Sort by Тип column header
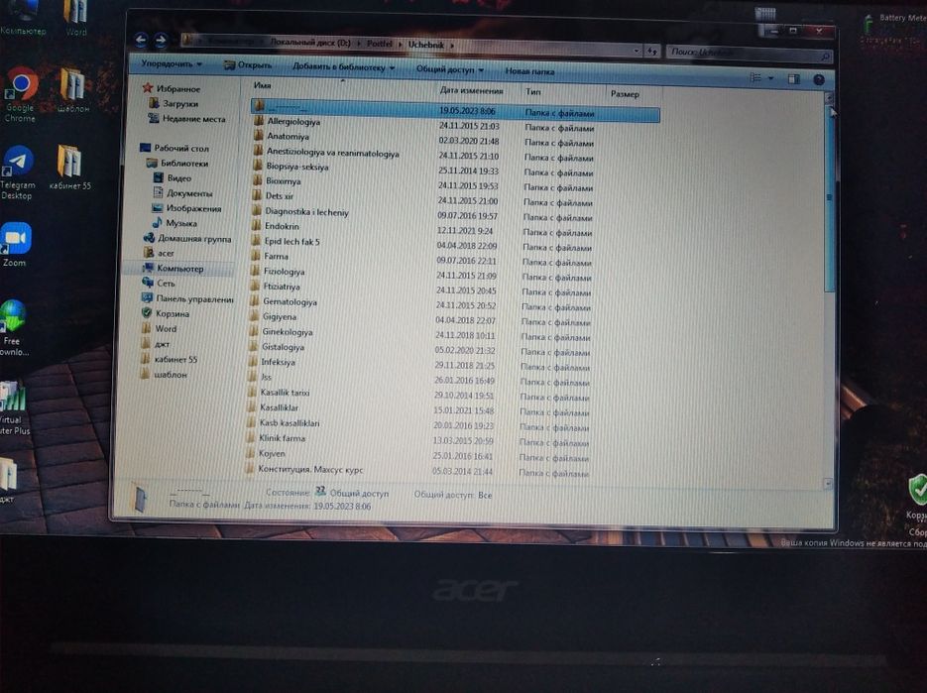The image size is (927, 693). (x=532, y=91)
